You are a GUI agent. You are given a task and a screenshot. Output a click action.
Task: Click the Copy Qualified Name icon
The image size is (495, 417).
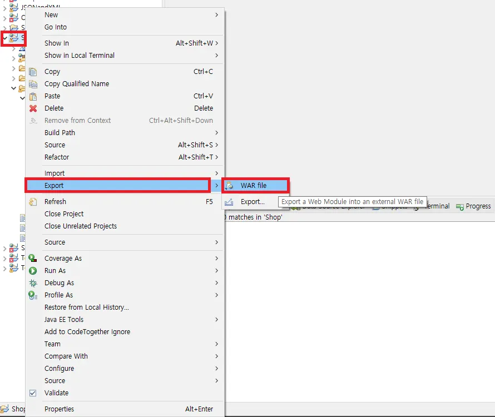click(x=33, y=84)
